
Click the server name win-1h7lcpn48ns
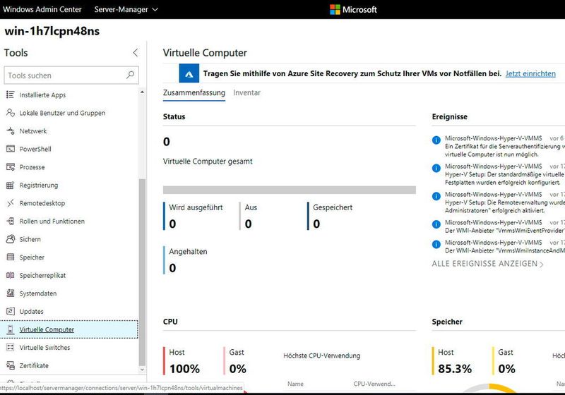[52, 31]
